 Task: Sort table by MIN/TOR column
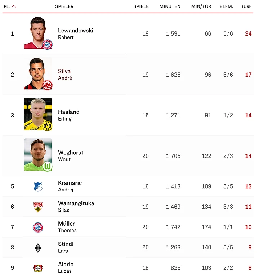click(201, 6)
